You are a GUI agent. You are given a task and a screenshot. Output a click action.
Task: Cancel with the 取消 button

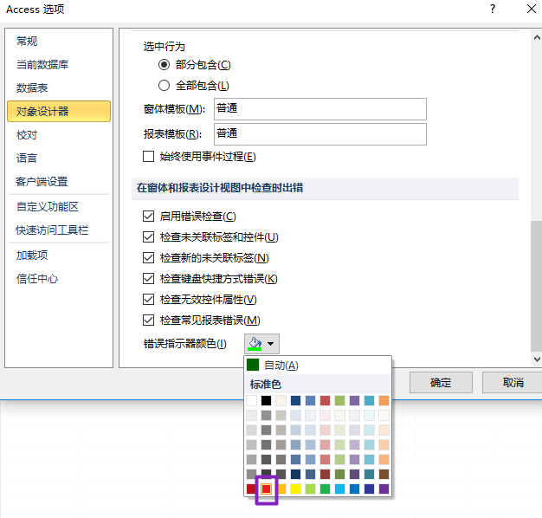(513, 383)
